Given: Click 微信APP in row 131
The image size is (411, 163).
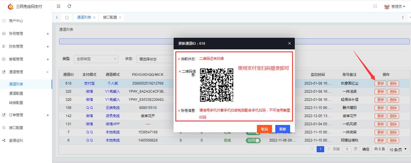Looking at the screenshot, I should (x=113, y=124).
